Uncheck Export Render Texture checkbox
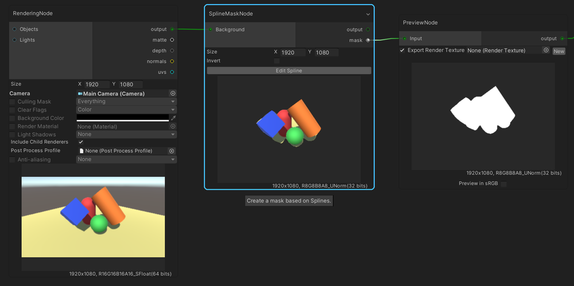 coord(402,50)
